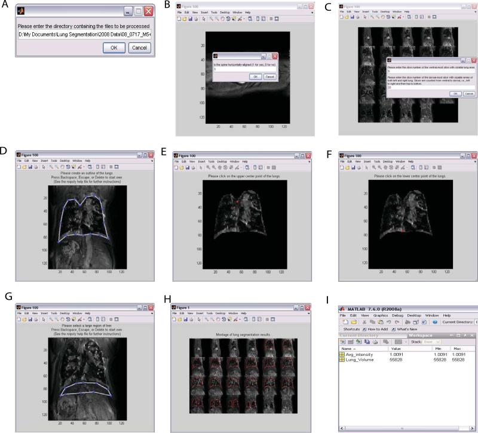Select Zoom Out tool in lung outline window
The height and width of the screenshot is (433, 478).
(57, 167)
